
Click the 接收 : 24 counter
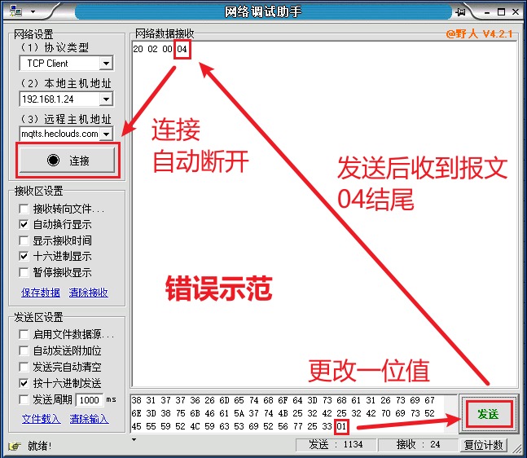click(418, 445)
